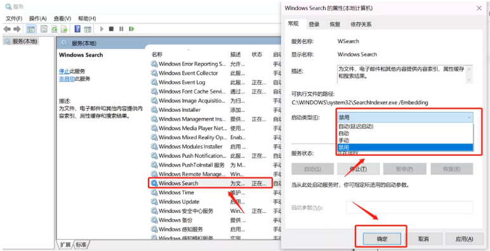
Task: Click the gear icon beside Windows Event Log
Action: [x=154, y=83]
